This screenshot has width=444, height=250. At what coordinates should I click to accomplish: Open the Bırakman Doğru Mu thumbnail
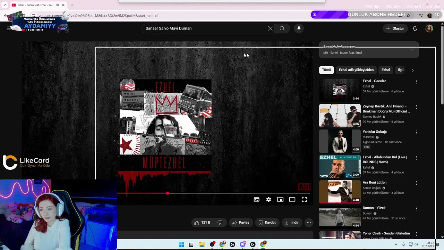(x=340, y=116)
